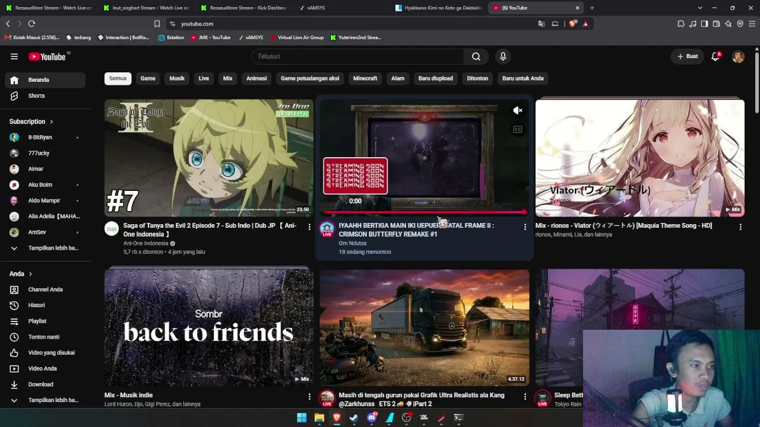Open the account avatar menu

(x=738, y=56)
